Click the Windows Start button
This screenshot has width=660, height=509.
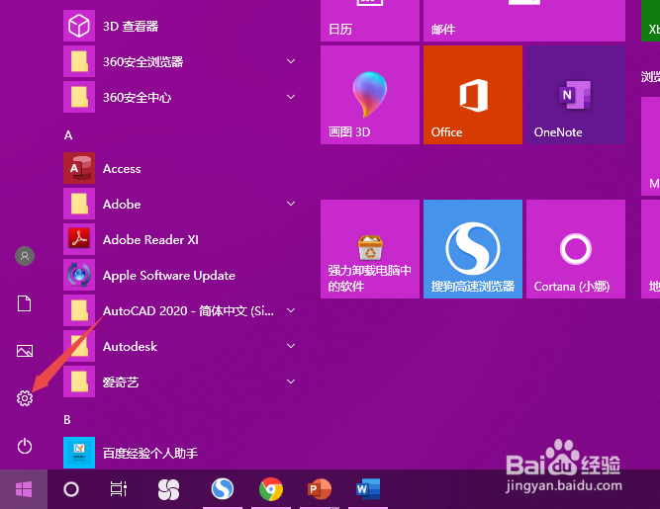pos(24,489)
